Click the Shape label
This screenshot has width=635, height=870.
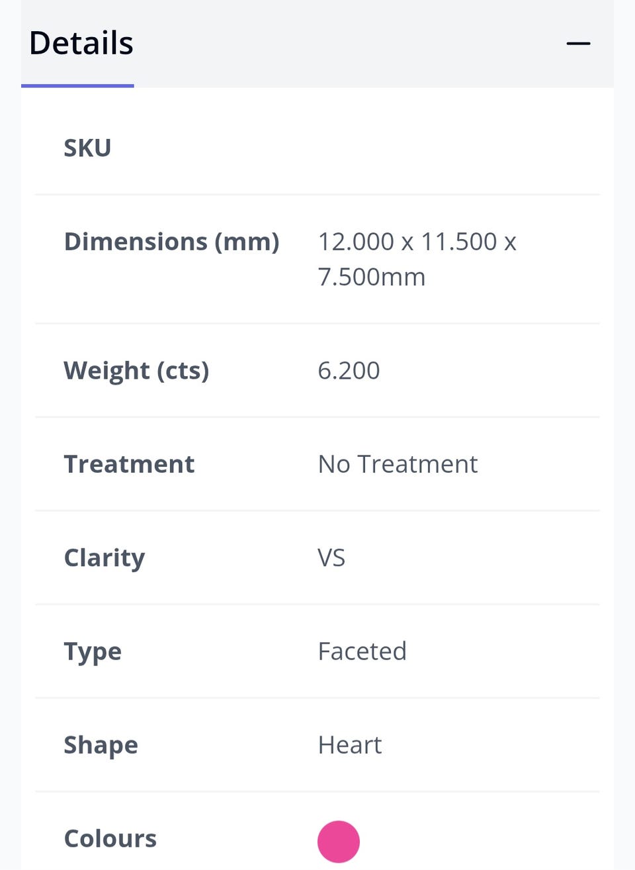coord(101,746)
